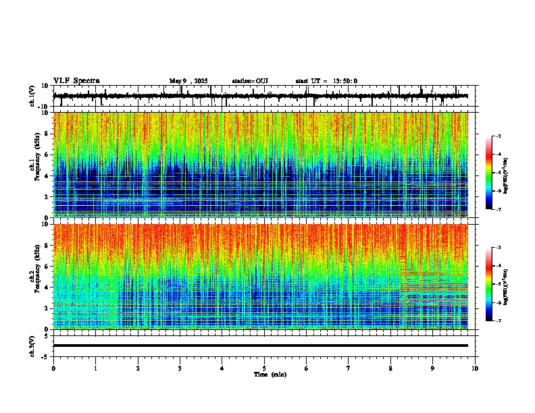The width and height of the screenshot is (535, 413).
Task: Click time axis tick label "3"
Action: tap(180, 368)
